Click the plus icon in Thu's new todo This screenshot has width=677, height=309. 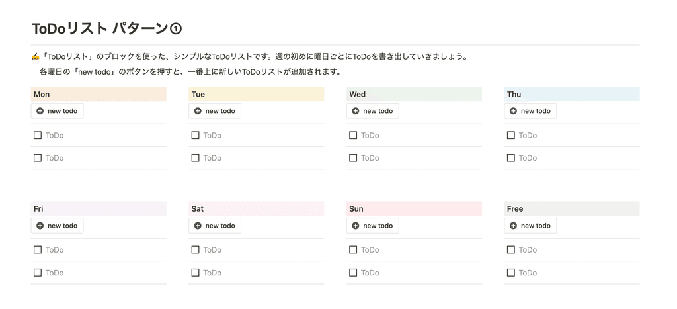(x=514, y=111)
